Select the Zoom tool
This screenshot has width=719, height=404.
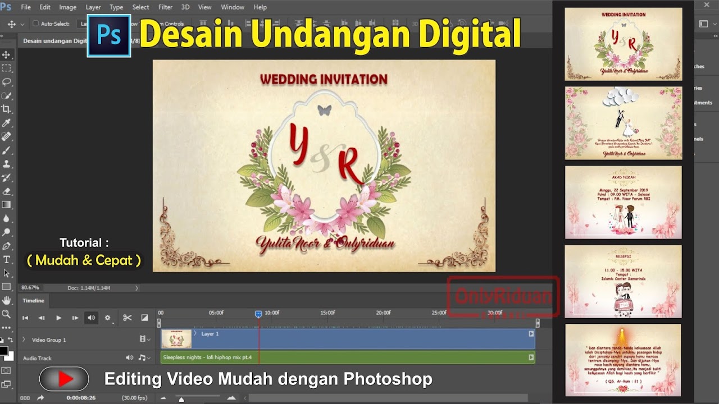7,314
